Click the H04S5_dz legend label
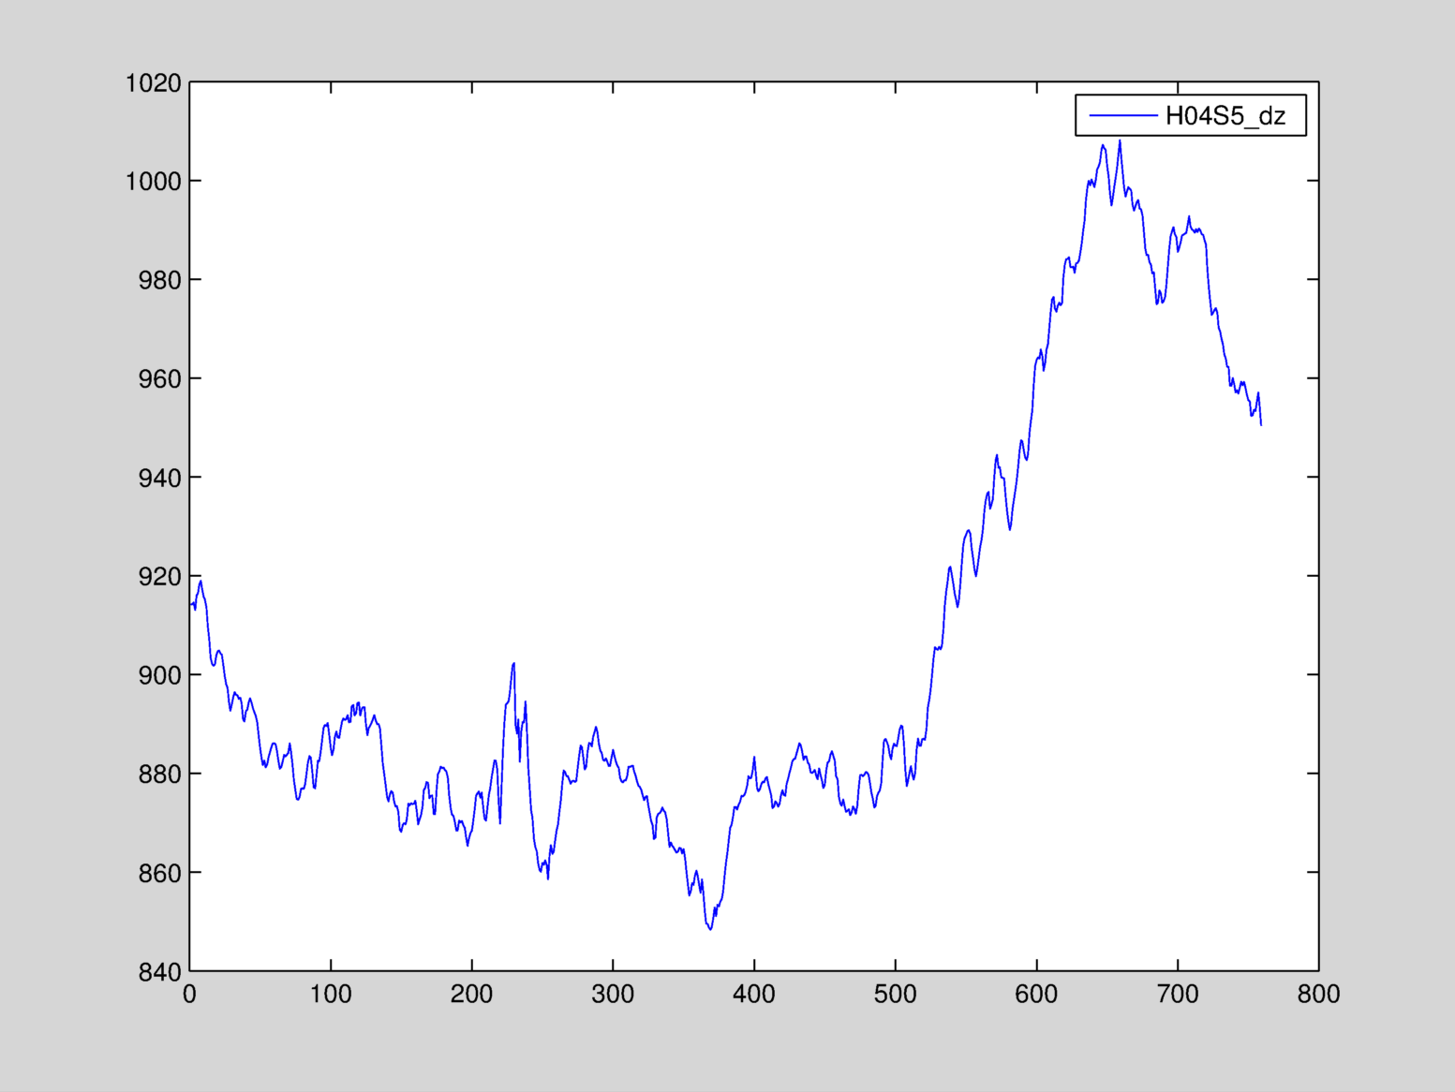Viewport: 1455px width, 1092px height. click(1225, 116)
